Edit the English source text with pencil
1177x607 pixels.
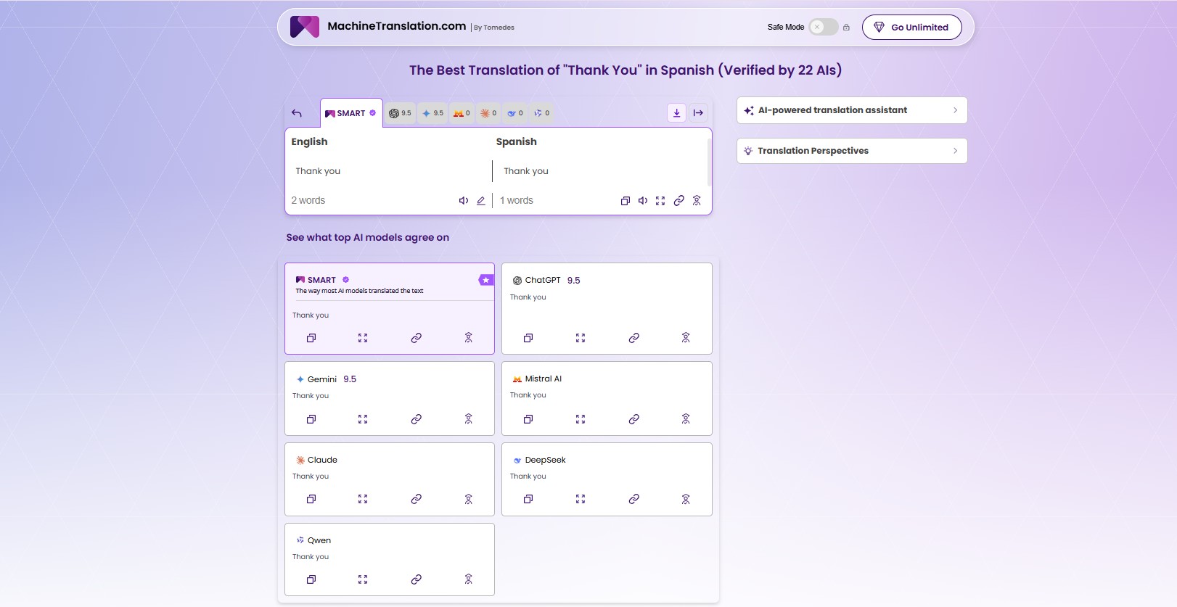[x=480, y=201]
